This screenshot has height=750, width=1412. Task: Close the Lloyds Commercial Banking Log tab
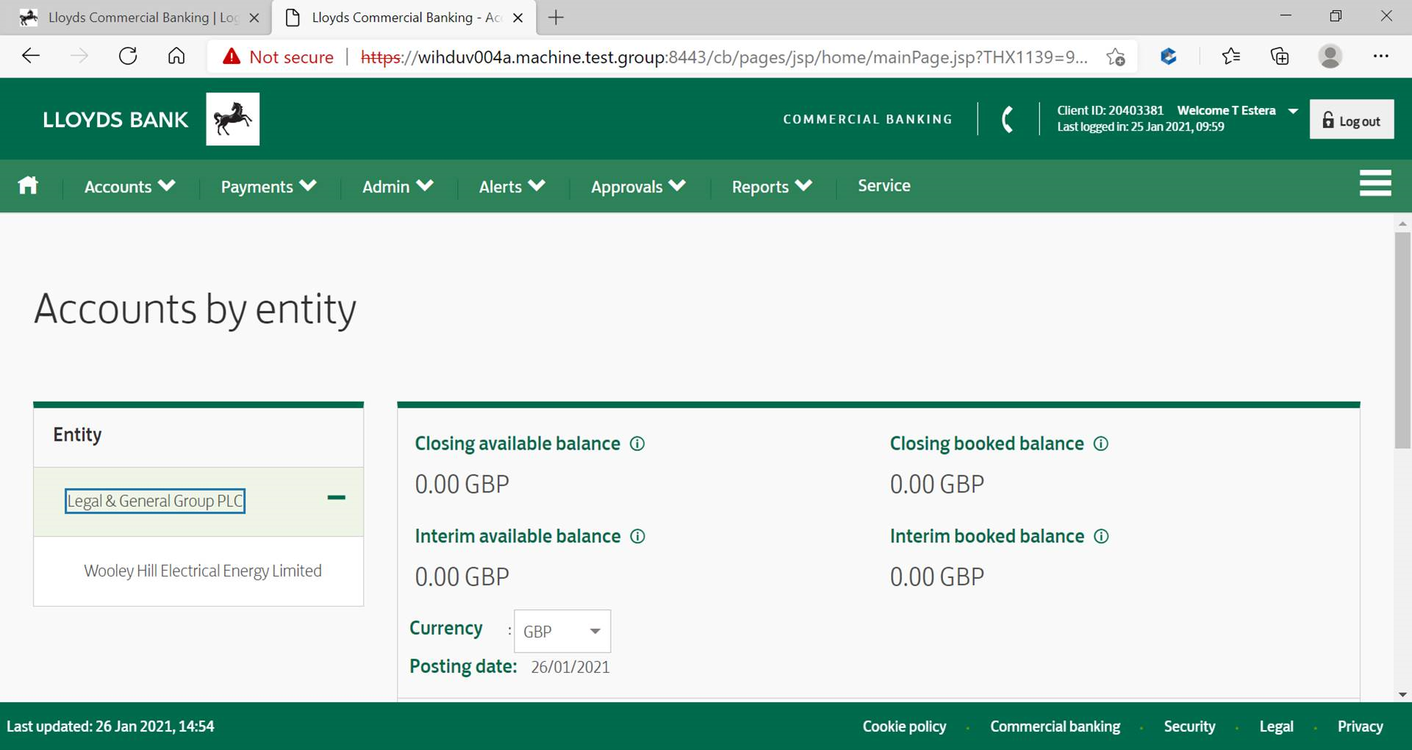tap(254, 18)
